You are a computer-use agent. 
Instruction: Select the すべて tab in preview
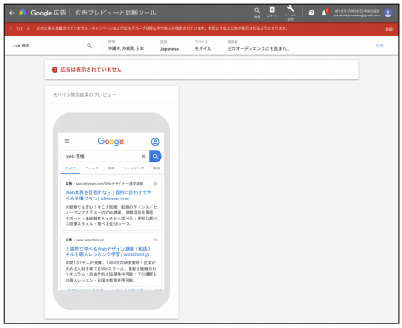tap(70, 169)
